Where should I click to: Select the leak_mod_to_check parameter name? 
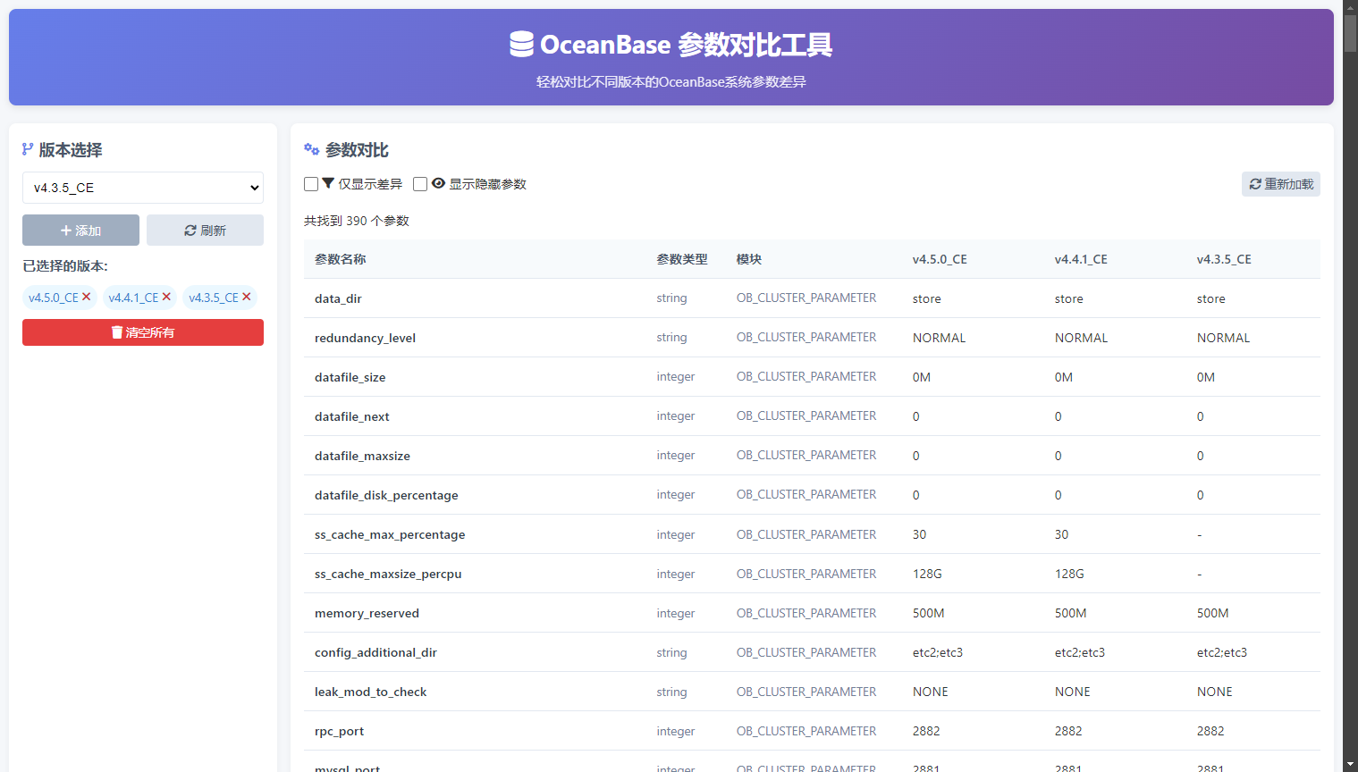click(x=371, y=692)
